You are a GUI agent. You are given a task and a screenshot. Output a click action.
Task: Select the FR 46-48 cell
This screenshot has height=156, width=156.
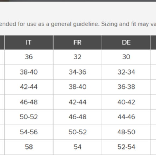coord(77,117)
